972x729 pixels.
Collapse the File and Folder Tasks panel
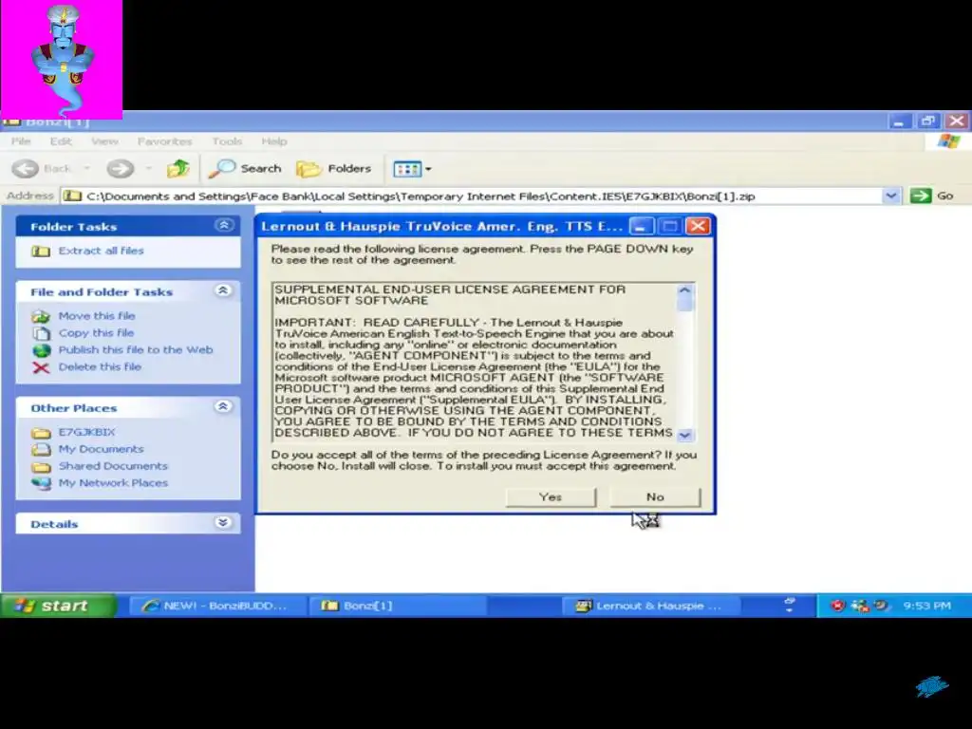click(223, 290)
